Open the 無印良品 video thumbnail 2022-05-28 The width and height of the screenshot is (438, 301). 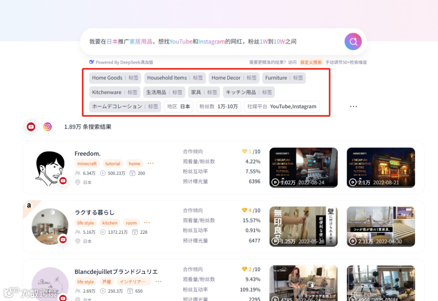pyautogui.click(x=303, y=226)
